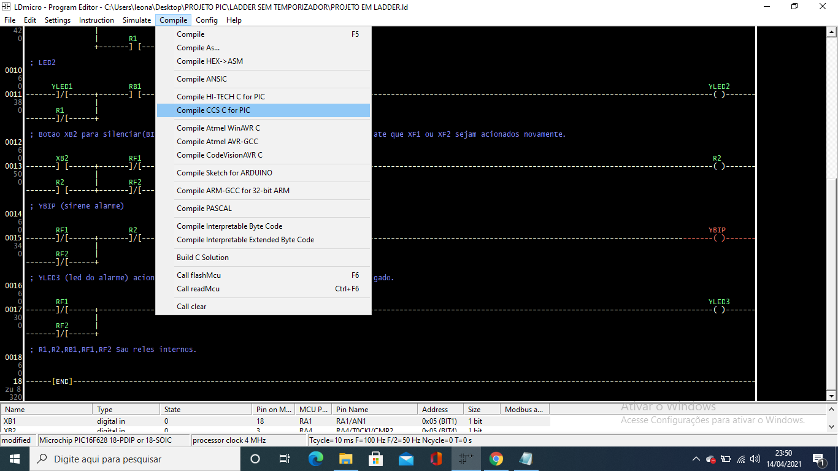Select Compile PASCAL
Image resolution: width=838 pixels, height=471 pixels.
point(264,209)
